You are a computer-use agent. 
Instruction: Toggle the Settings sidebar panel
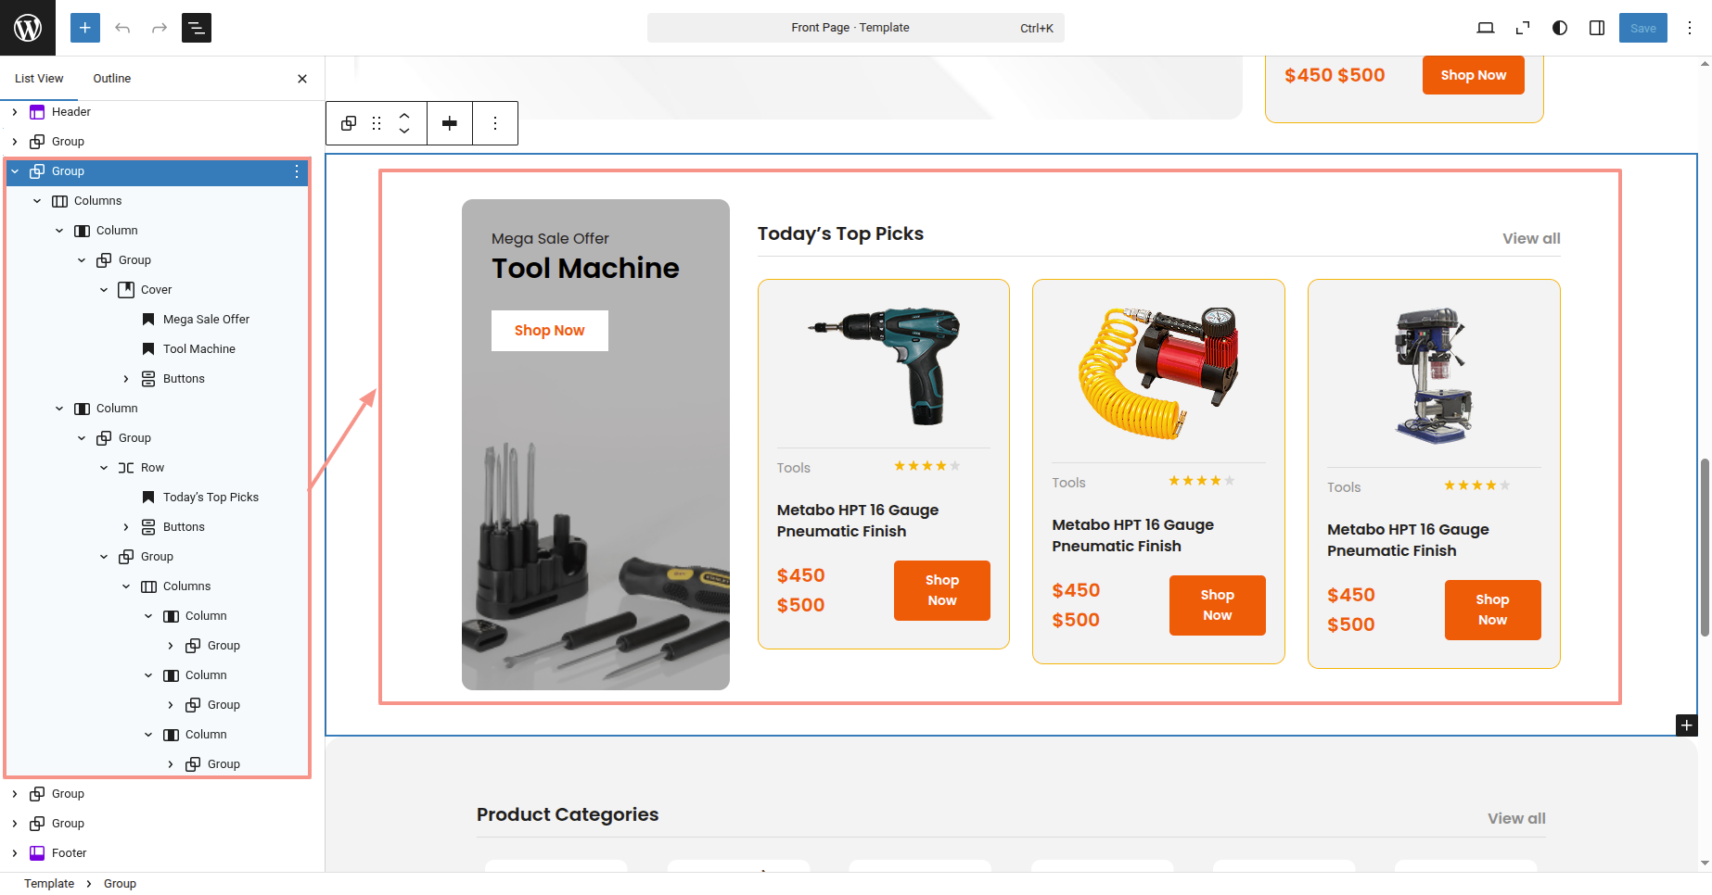point(1597,28)
